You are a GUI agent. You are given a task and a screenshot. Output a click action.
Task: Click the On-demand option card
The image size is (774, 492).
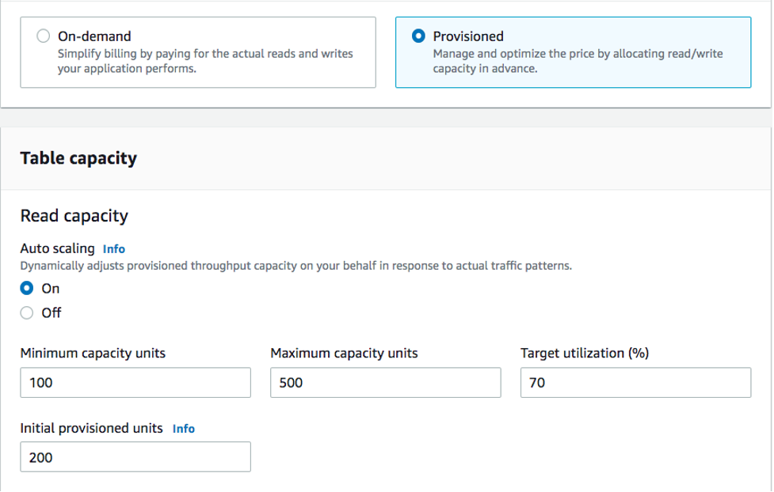point(198,51)
